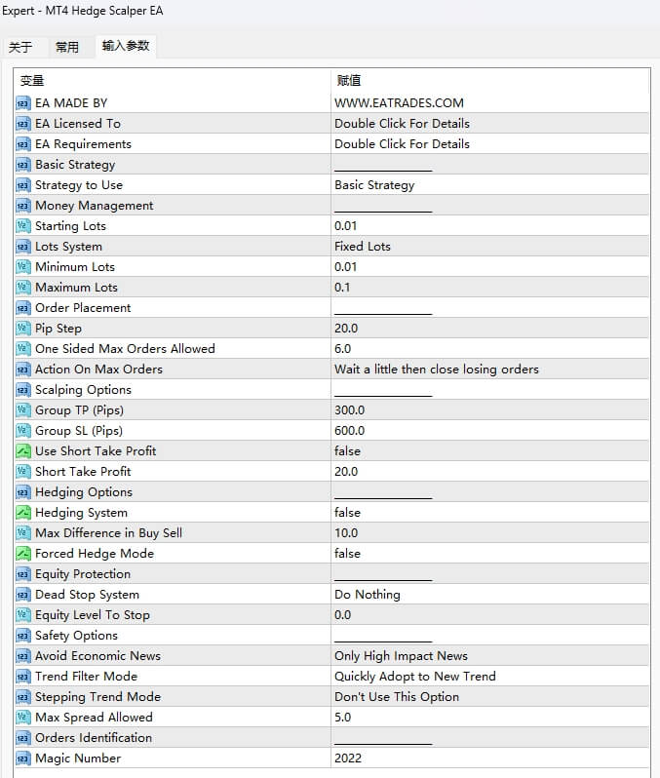Open Trend Filter Mode value Quickly Adopt to New Trend
The image size is (660, 778).
(x=415, y=677)
